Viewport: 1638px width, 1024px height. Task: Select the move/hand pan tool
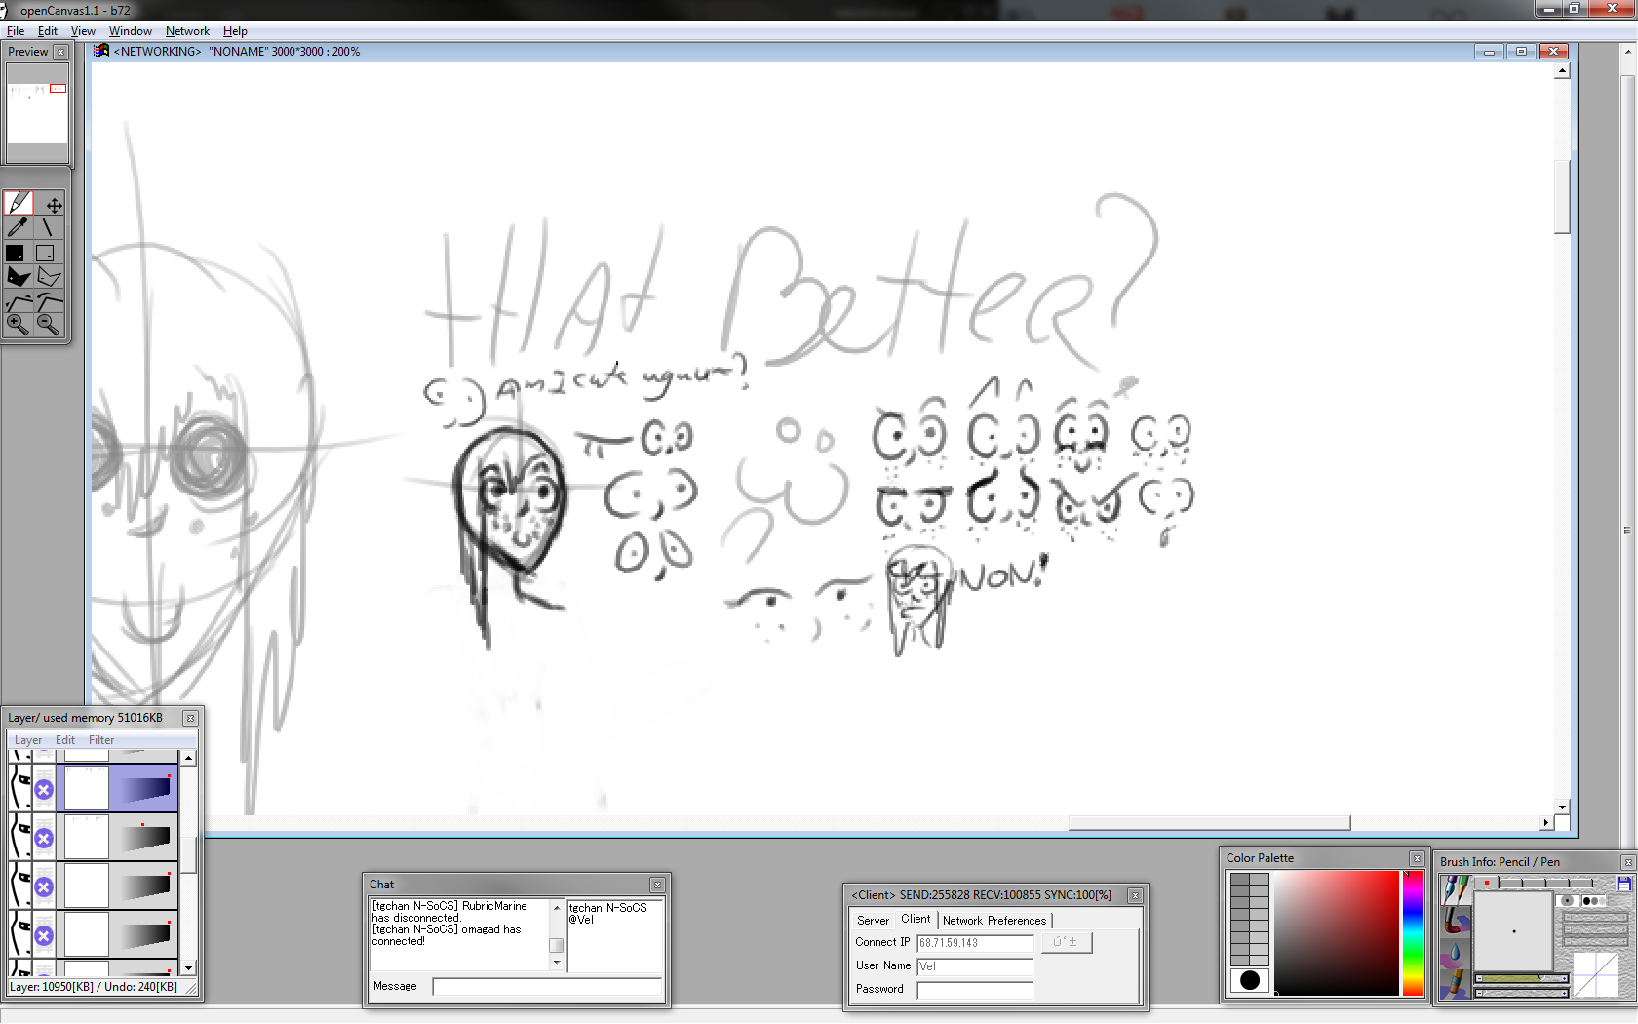click(54, 205)
